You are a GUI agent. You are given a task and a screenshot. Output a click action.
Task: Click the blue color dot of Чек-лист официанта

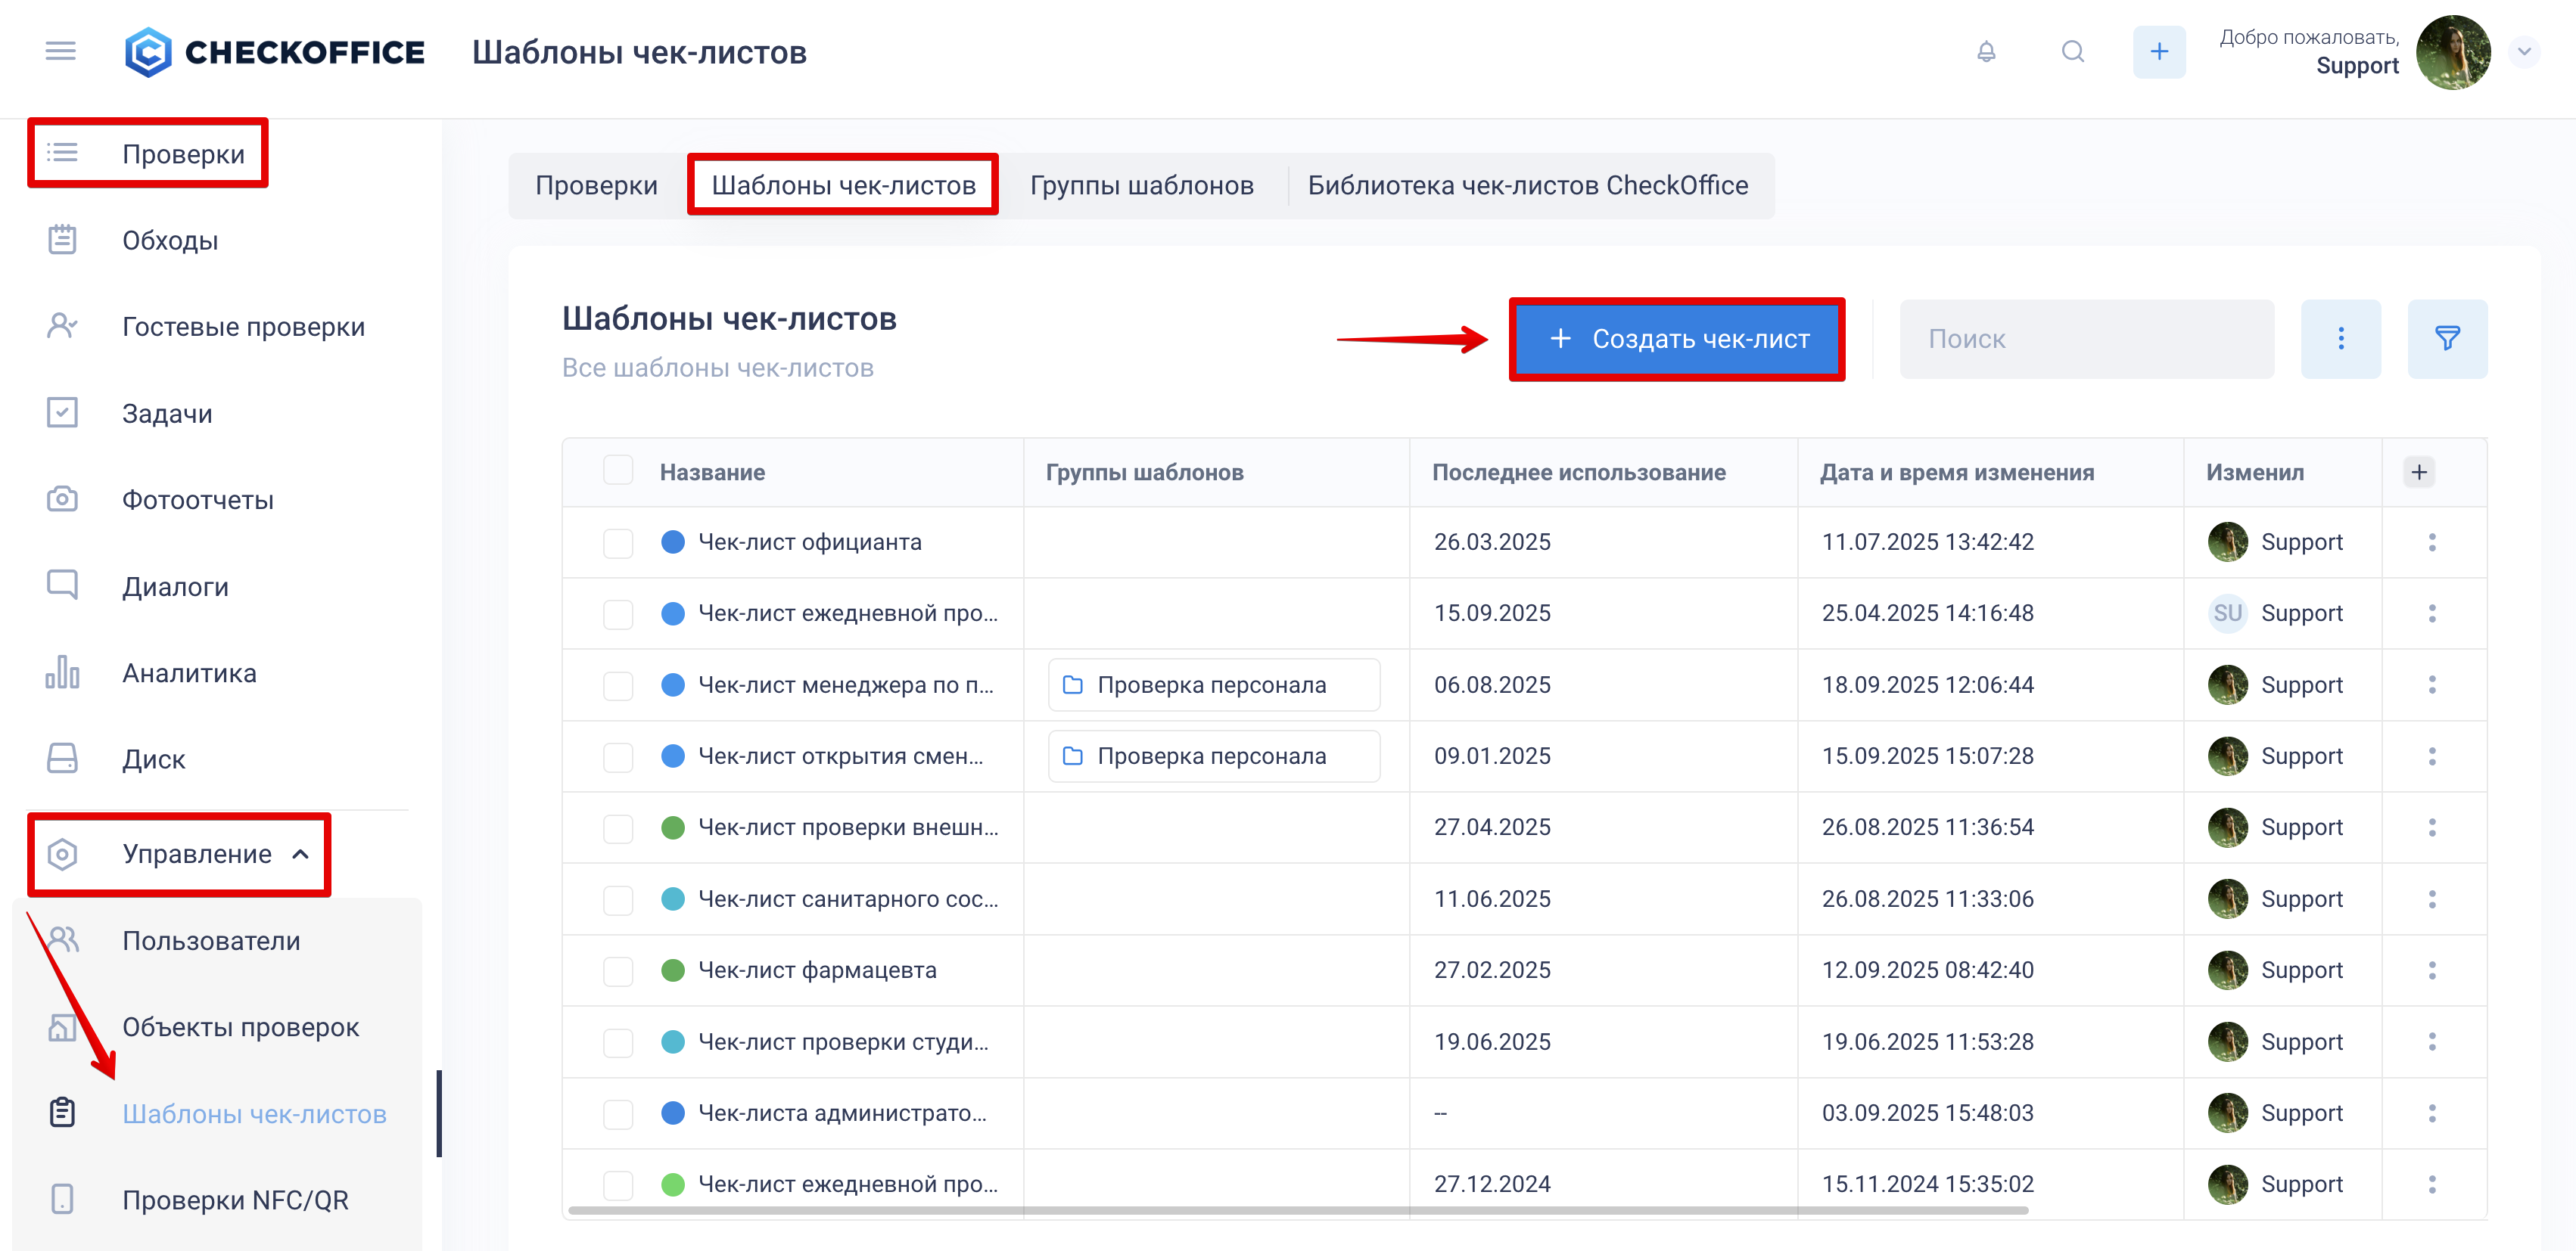click(x=673, y=542)
